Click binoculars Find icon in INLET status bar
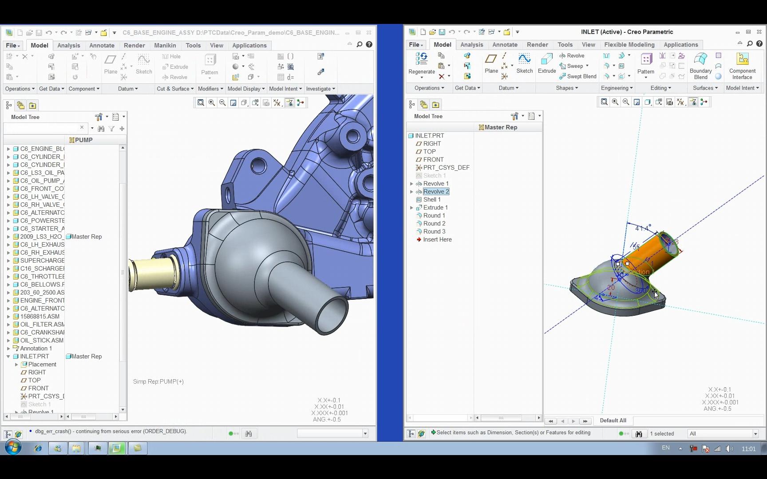The width and height of the screenshot is (767, 479). pyautogui.click(x=639, y=434)
